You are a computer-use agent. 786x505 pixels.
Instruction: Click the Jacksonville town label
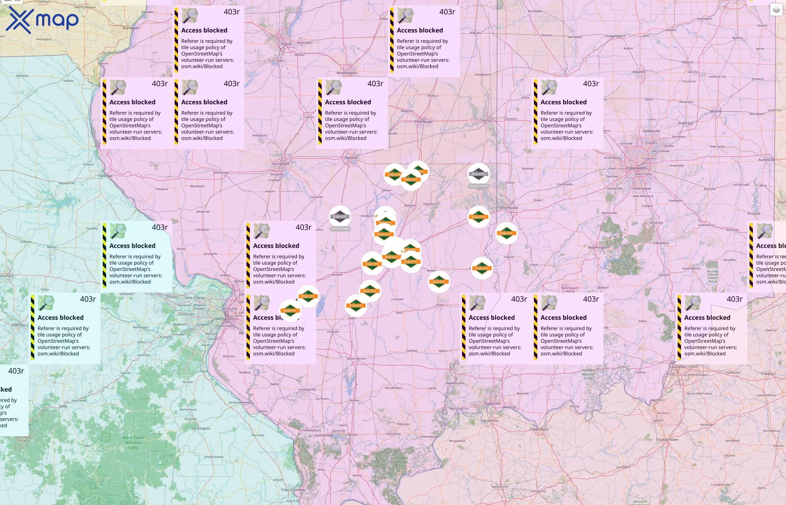click(x=220, y=173)
